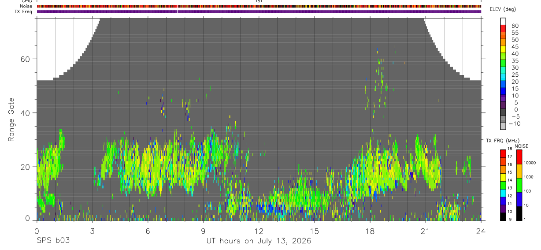This screenshot has width=541, height=250.
Task: Select the blue segment of the NOISE scale
Action: tap(519, 199)
